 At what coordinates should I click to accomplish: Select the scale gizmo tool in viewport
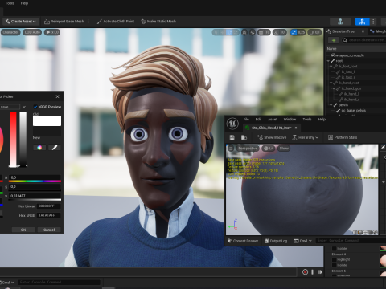point(236,32)
